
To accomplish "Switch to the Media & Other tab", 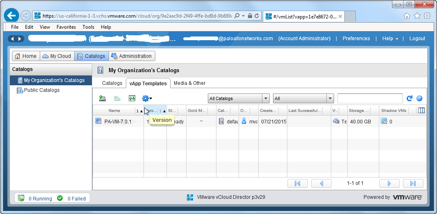I will click(189, 83).
